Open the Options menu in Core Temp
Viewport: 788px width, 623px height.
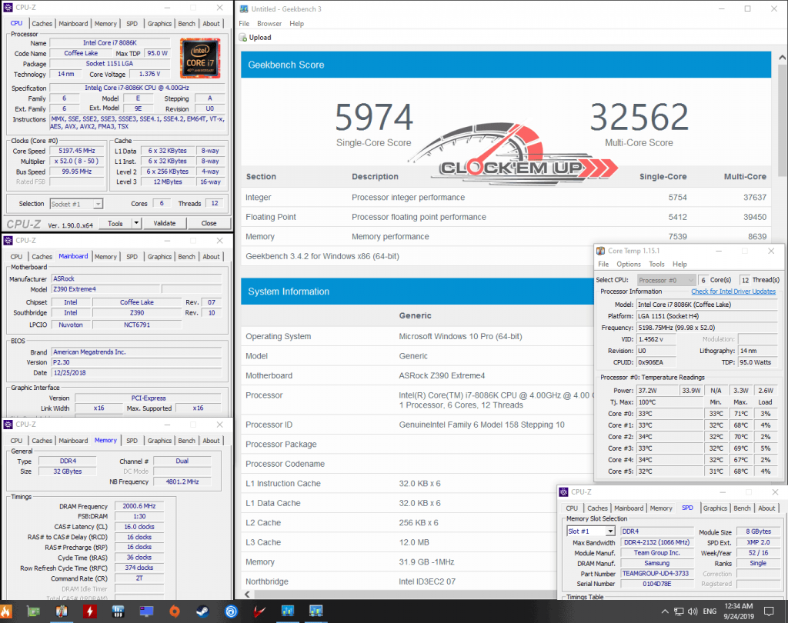(x=629, y=264)
